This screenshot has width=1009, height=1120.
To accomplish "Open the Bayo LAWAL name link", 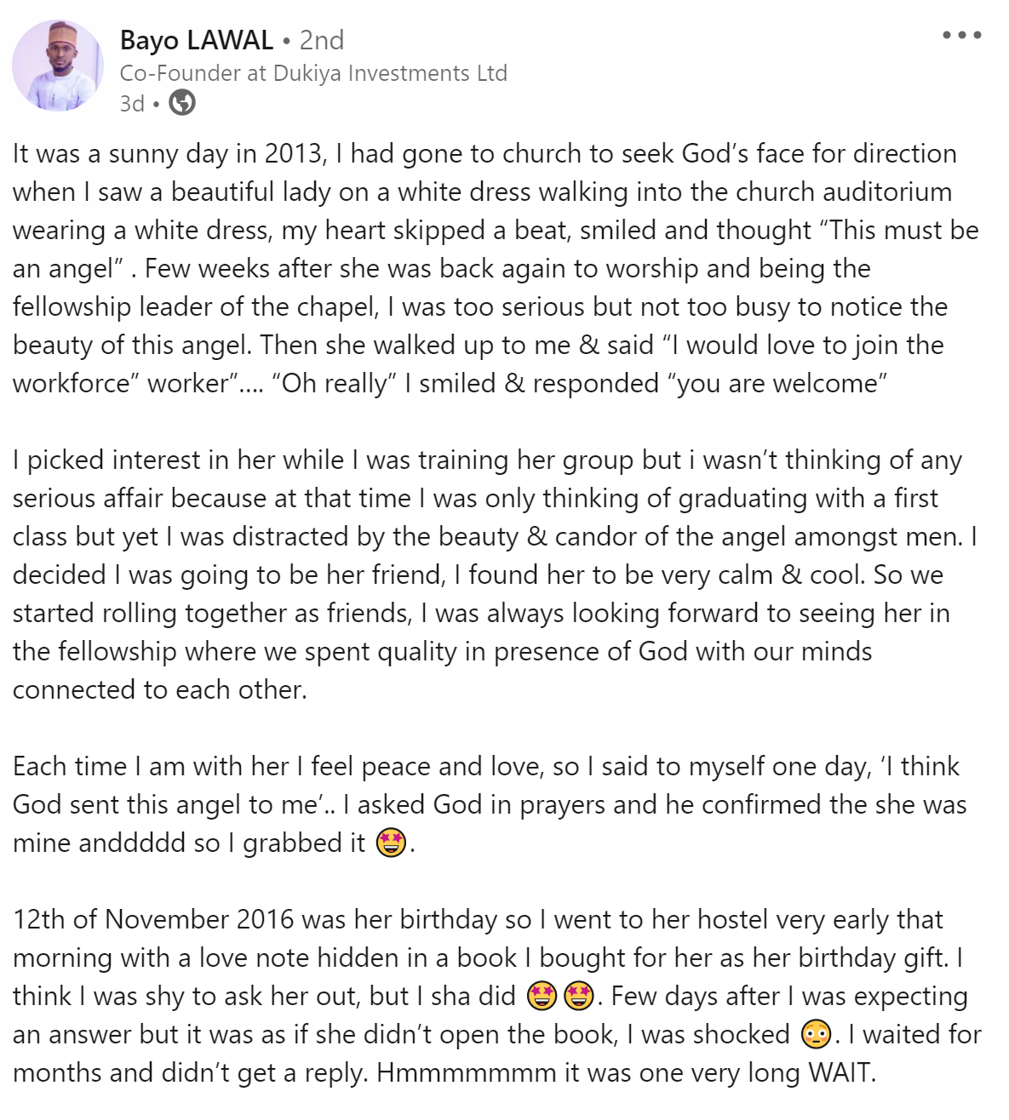I will tap(197, 40).
